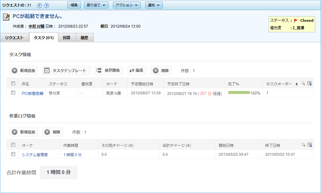
Task: Click 編集 button in top toolbar
Action: point(74,5)
